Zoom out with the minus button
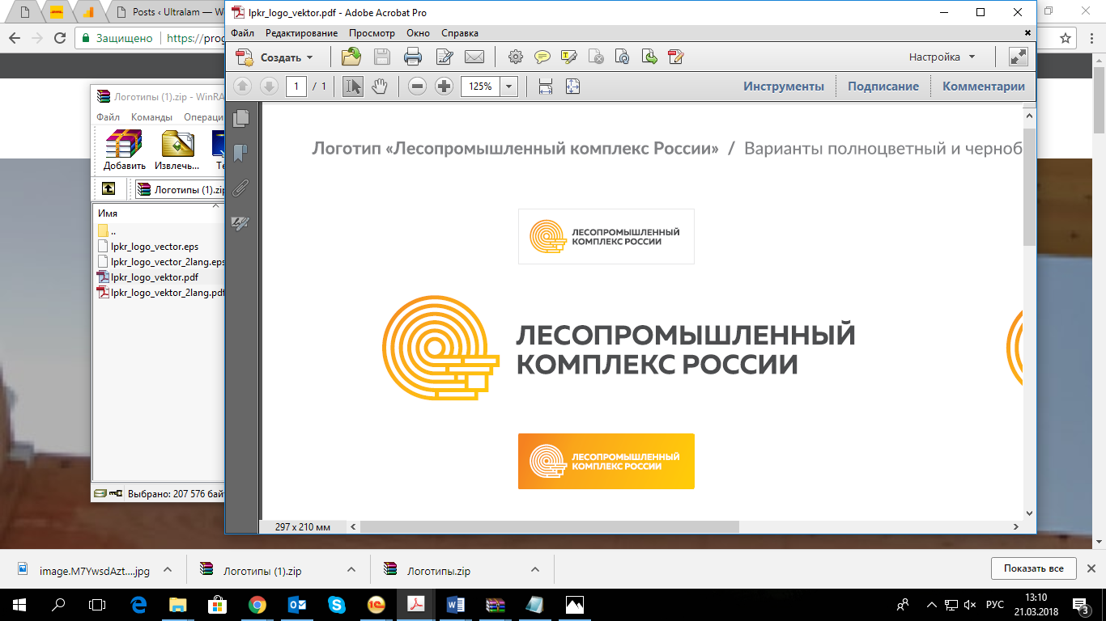 pos(417,86)
